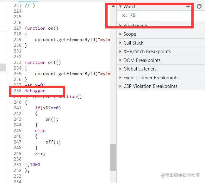Image resolution: width=205 pixels, height=183 pixels.
Task: Click the 'function on()' code line
Action: click(41, 28)
